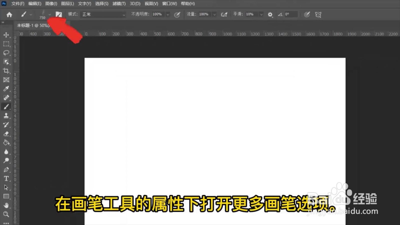
Task: Toggle the brush settings panel button
Action: [59, 14]
